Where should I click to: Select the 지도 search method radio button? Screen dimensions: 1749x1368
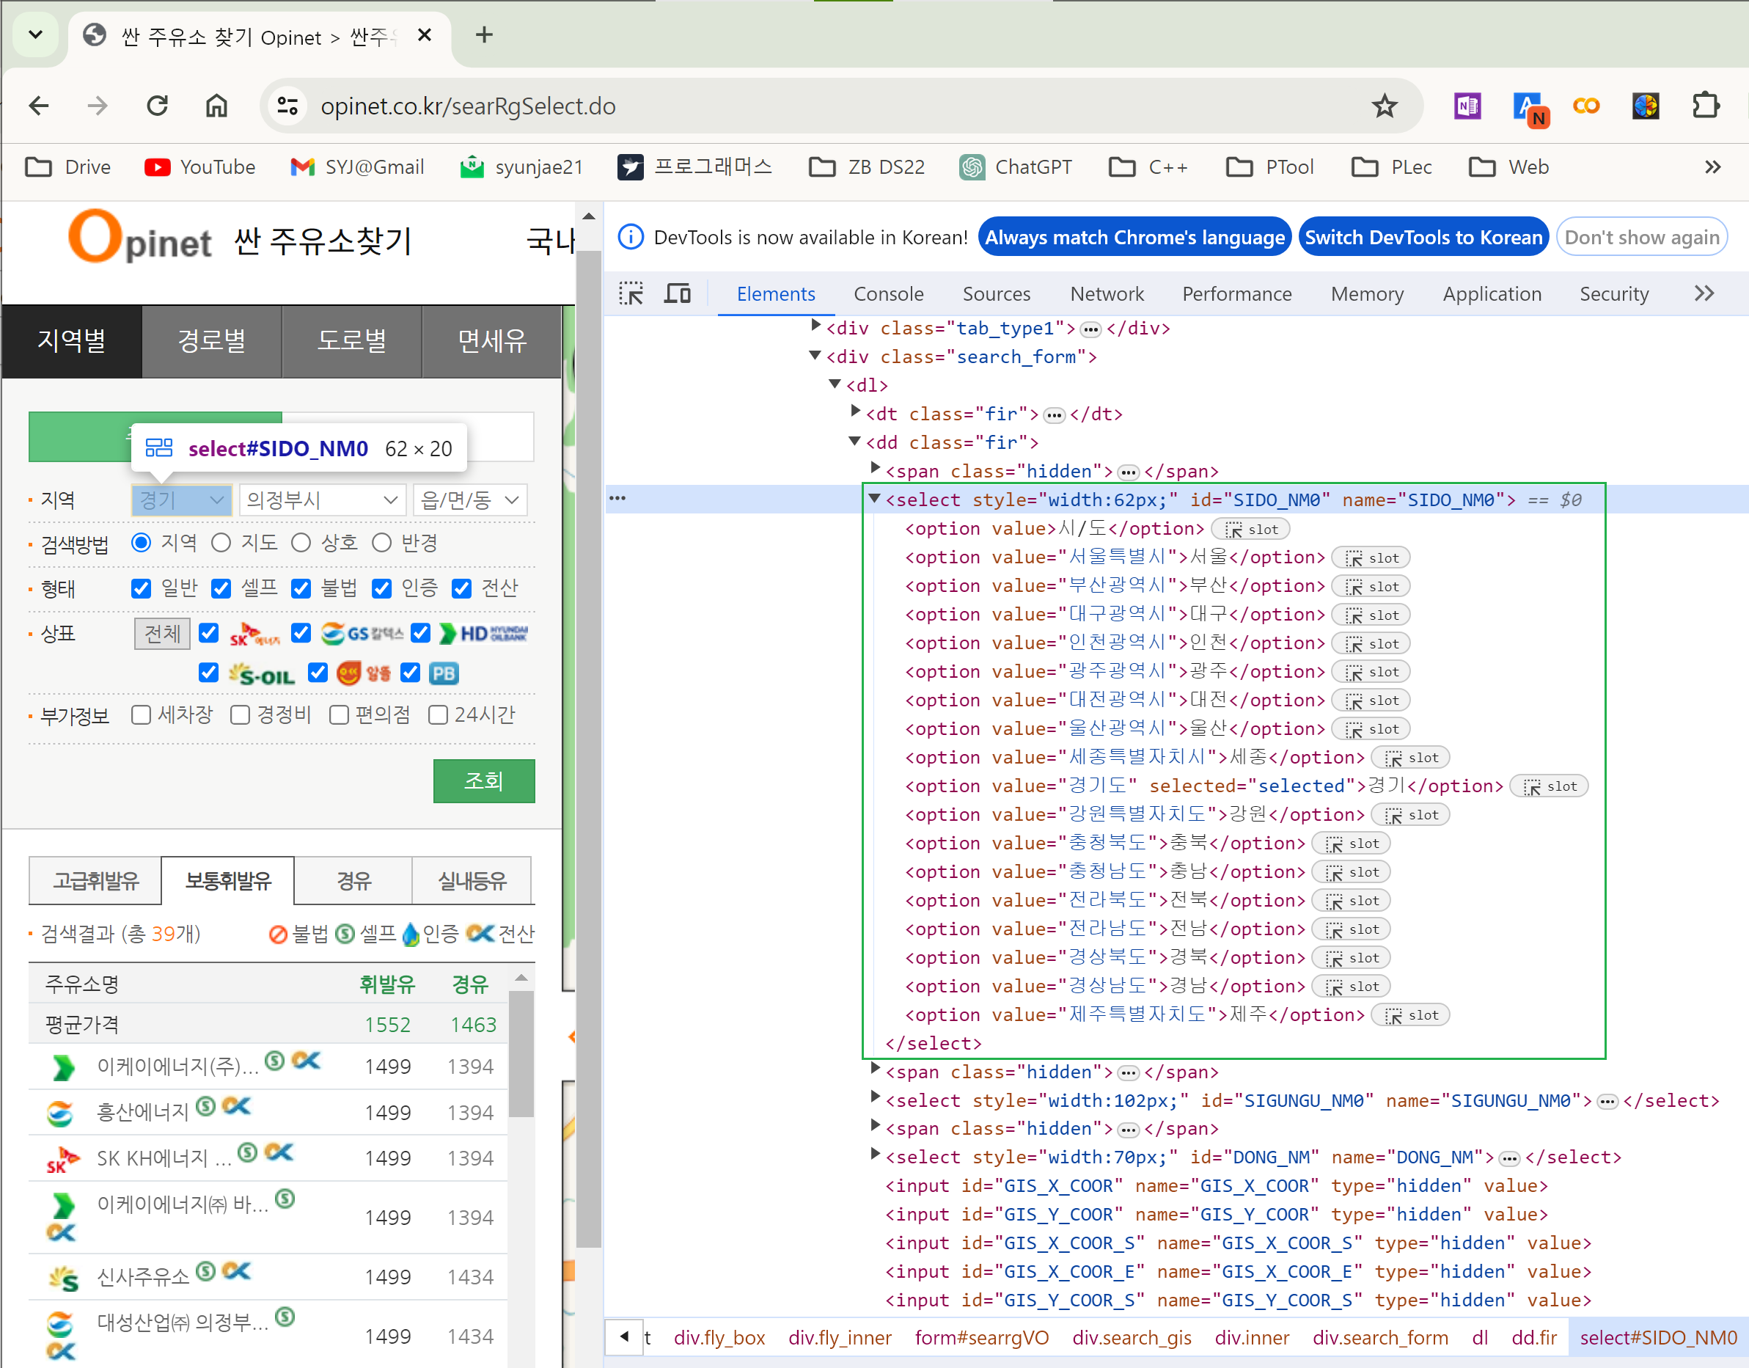tap(221, 543)
